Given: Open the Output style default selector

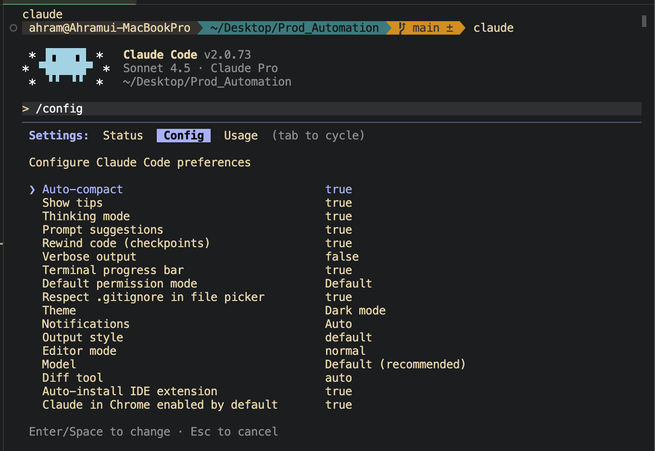Looking at the screenshot, I should click(348, 338).
